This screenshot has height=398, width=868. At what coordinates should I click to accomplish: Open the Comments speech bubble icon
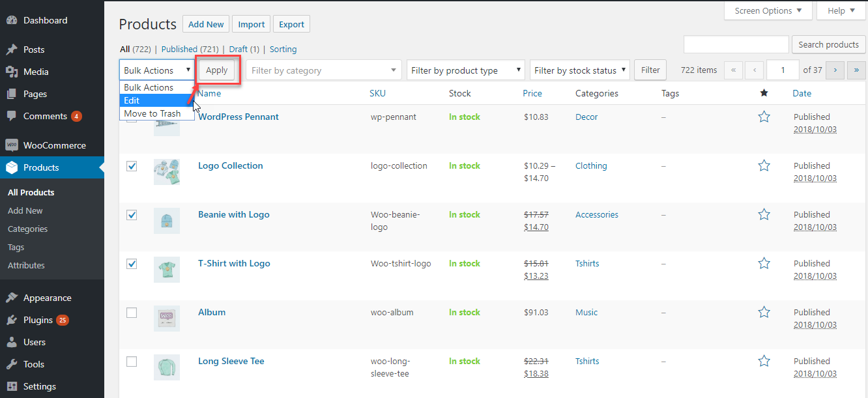[12, 116]
